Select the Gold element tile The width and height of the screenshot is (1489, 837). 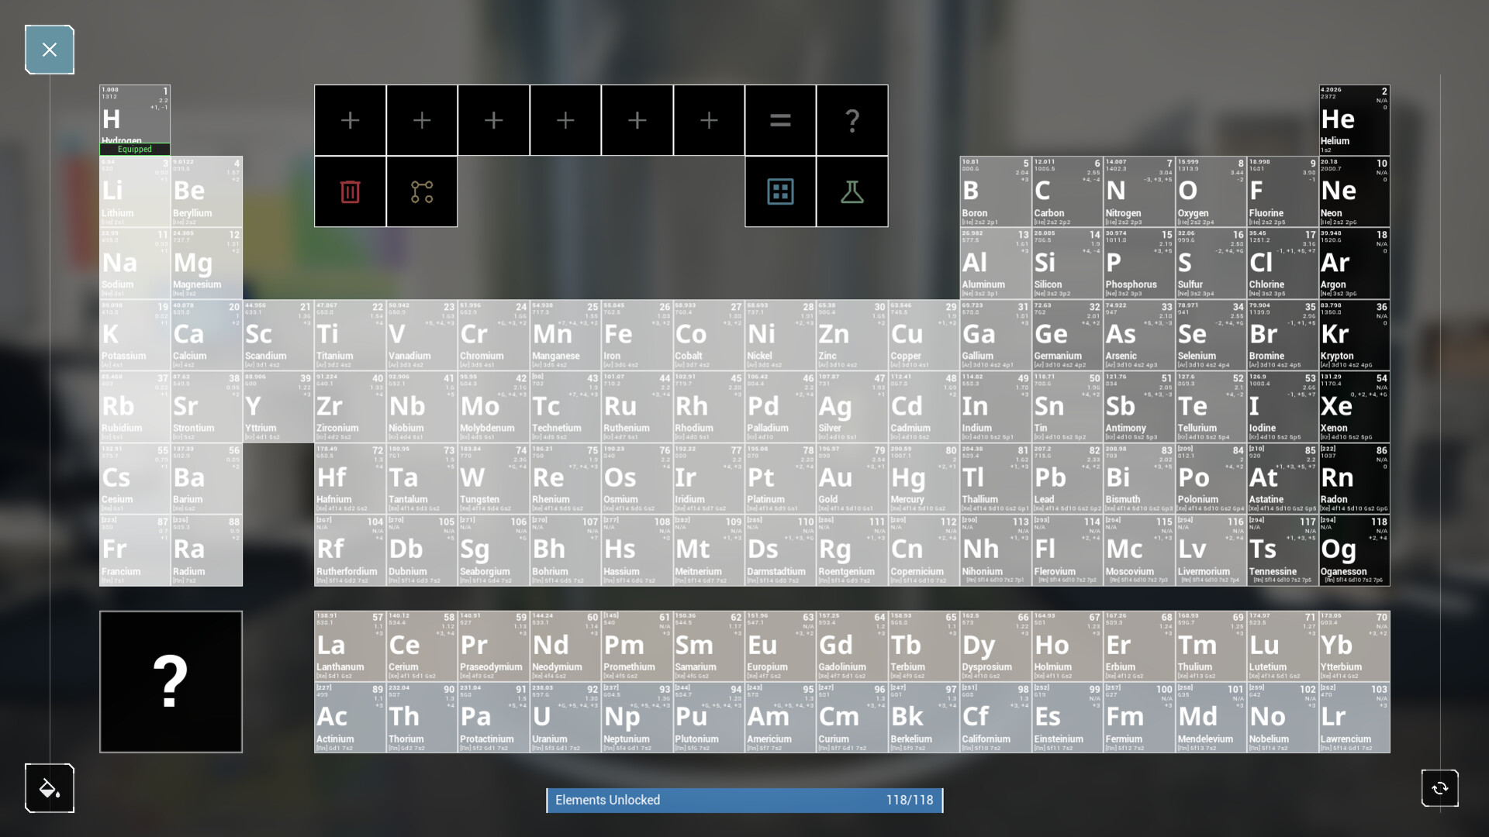(x=852, y=478)
